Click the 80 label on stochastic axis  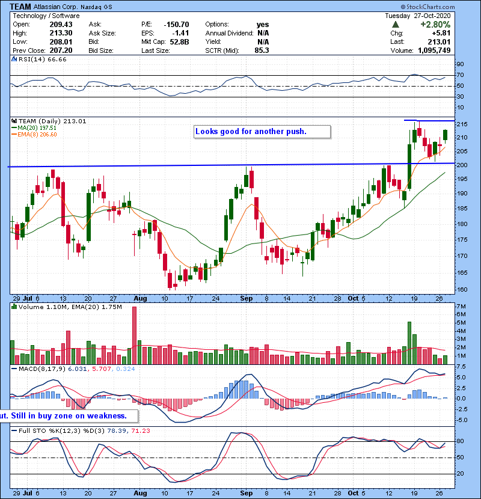(460, 441)
